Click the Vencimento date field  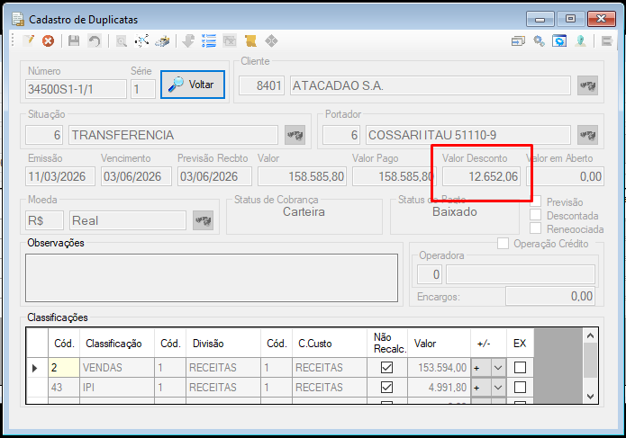pyautogui.click(x=136, y=176)
